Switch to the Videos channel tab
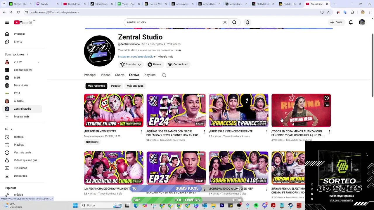Viewport: 374px width, 210px height. [x=105, y=75]
